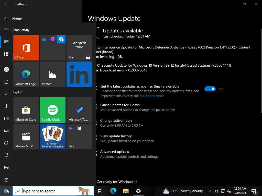Switch to the all apps list icon
The width and height of the screenshot is (262, 196).
6,54
